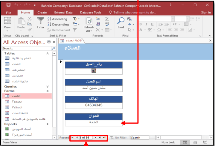Viewport: 215px width, 146px height.
Task: Click the numbering list icon
Action: 198,19
